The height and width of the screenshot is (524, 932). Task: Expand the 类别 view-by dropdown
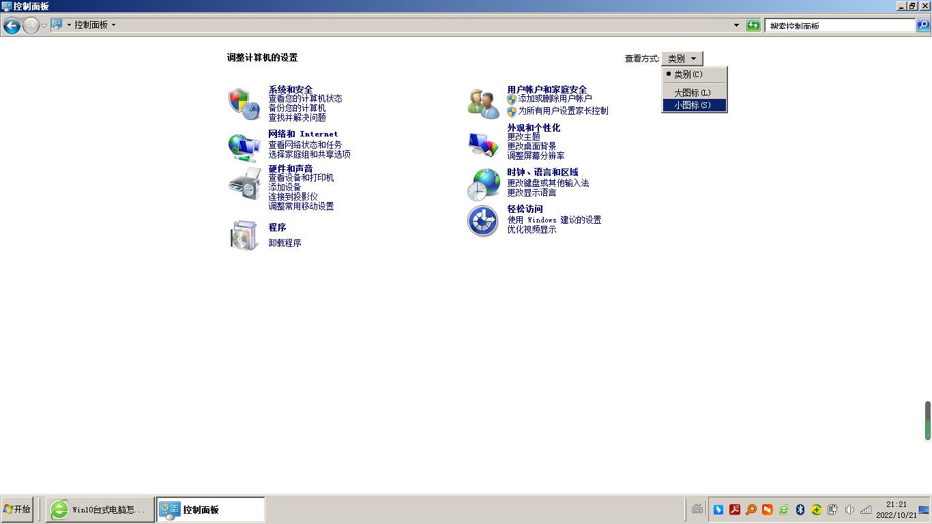(682, 59)
